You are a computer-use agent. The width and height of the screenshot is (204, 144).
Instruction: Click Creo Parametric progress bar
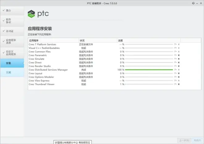149,55
